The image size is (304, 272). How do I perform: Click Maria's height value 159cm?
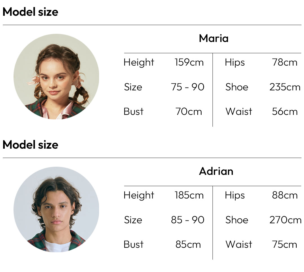coord(189,62)
